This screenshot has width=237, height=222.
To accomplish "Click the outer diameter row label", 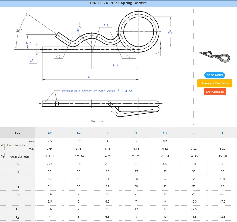I will (20, 156).
